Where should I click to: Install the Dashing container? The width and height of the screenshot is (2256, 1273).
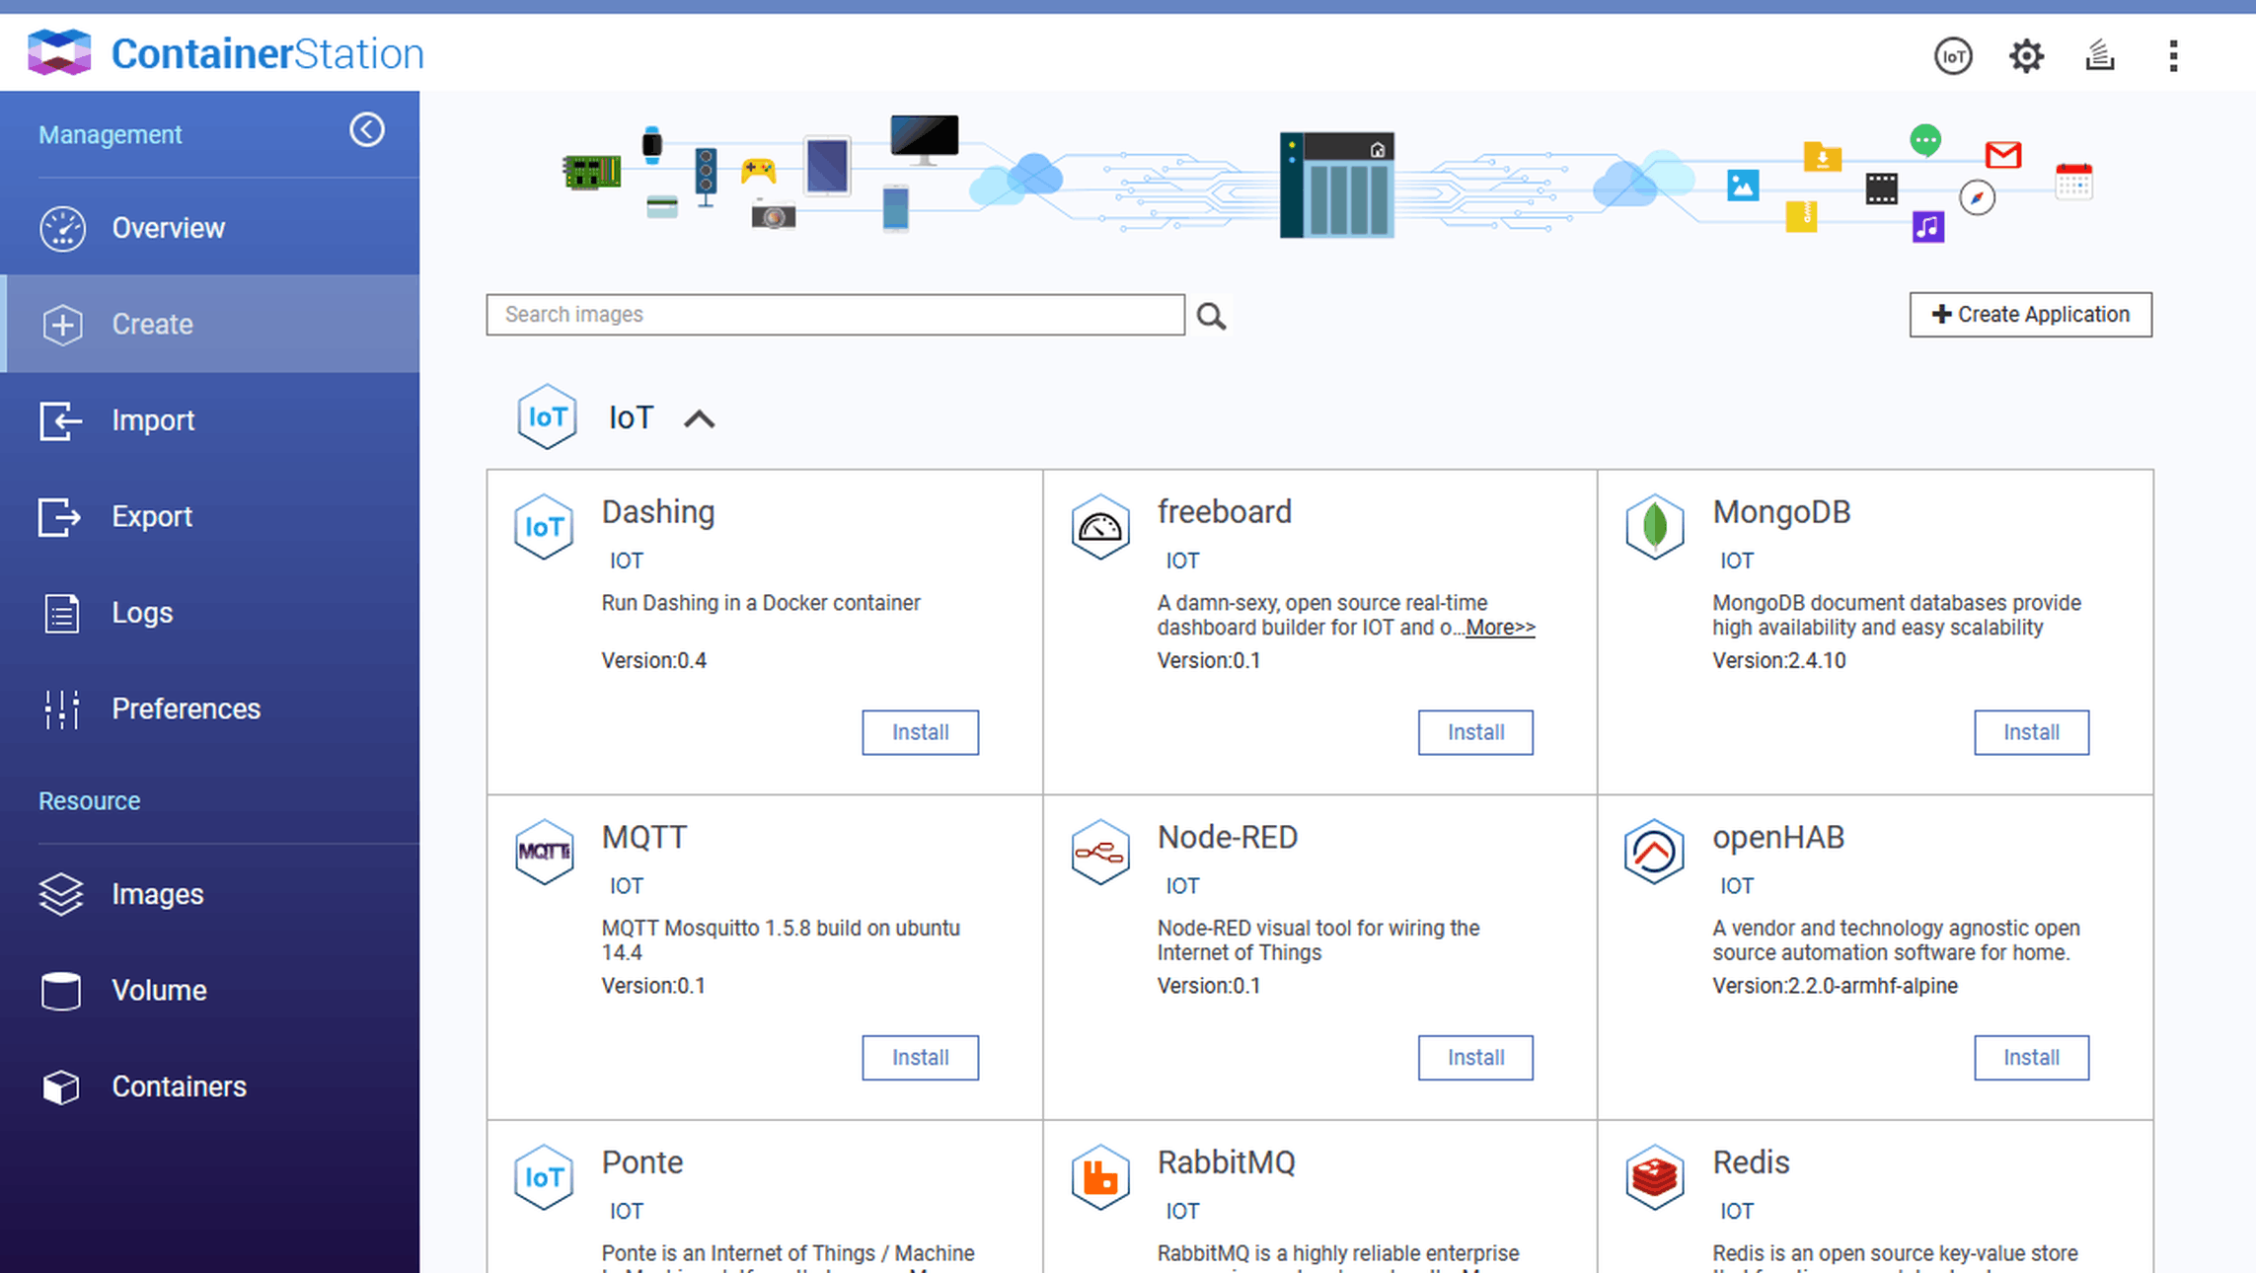[x=920, y=732]
